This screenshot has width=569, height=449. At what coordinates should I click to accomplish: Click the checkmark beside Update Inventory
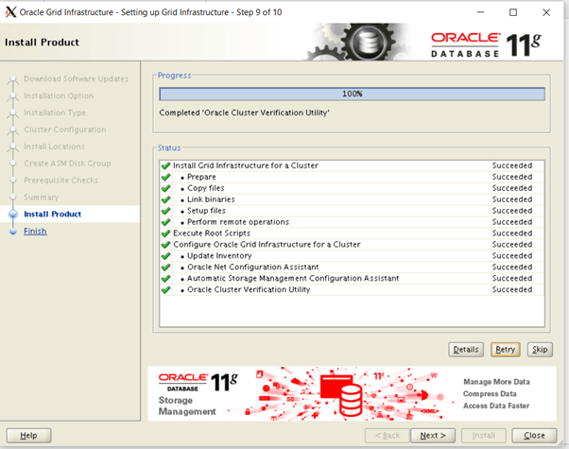point(166,256)
